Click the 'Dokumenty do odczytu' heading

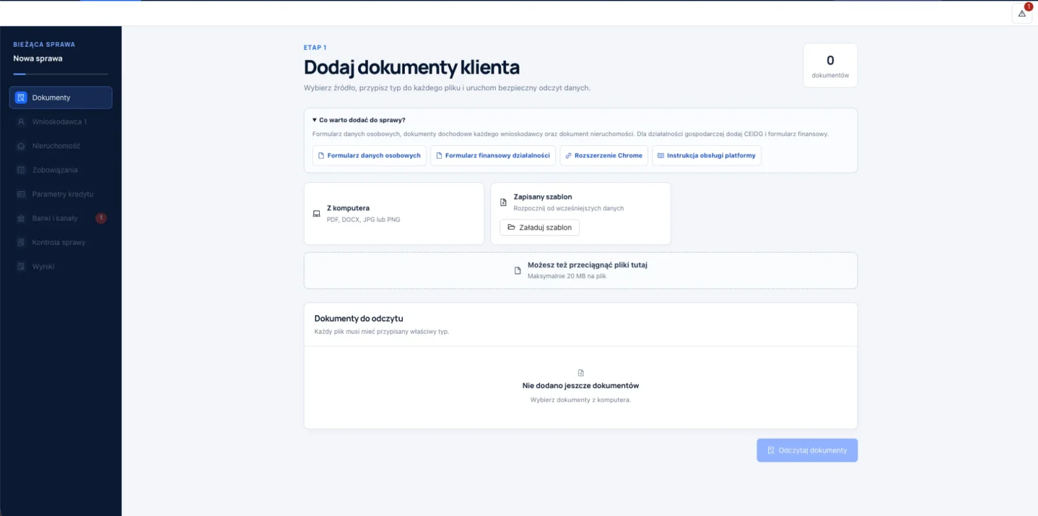[x=359, y=318]
